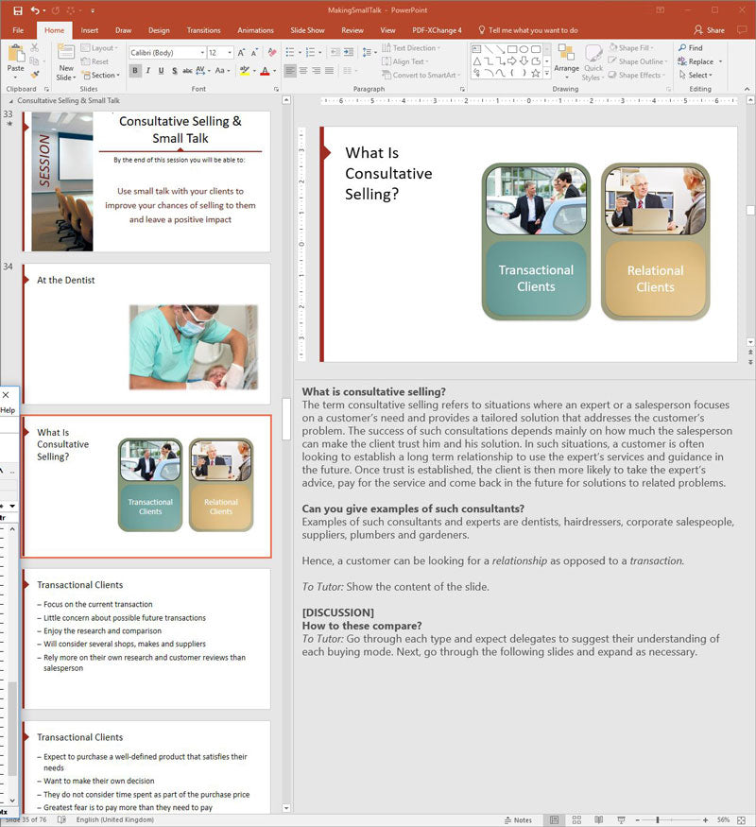Select the Format Painter brush
The height and width of the screenshot is (827, 756).
(x=34, y=75)
